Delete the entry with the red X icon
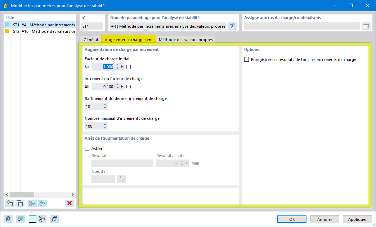Screen dimensions: 376x227 pos(70,203)
